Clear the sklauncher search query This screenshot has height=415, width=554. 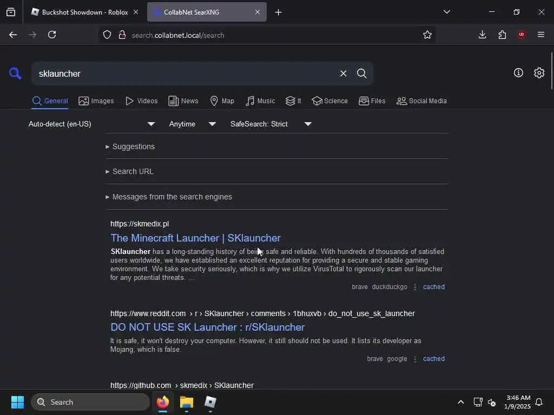[x=343, y=73]
